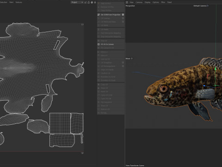Select Remove UV Pins in UV command list
This screenshot has height=167, width=222.
pyautogui.click(x=111, y=7)
